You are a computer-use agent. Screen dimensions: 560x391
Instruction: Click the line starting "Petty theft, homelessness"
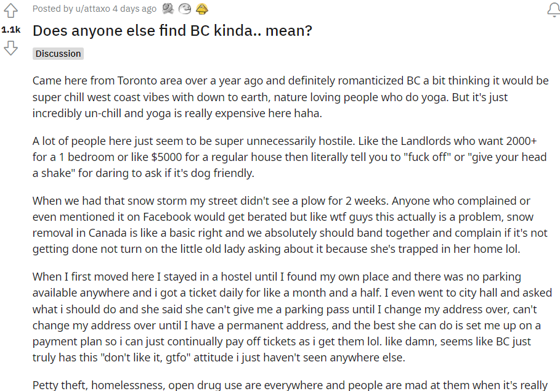[290, 385]
